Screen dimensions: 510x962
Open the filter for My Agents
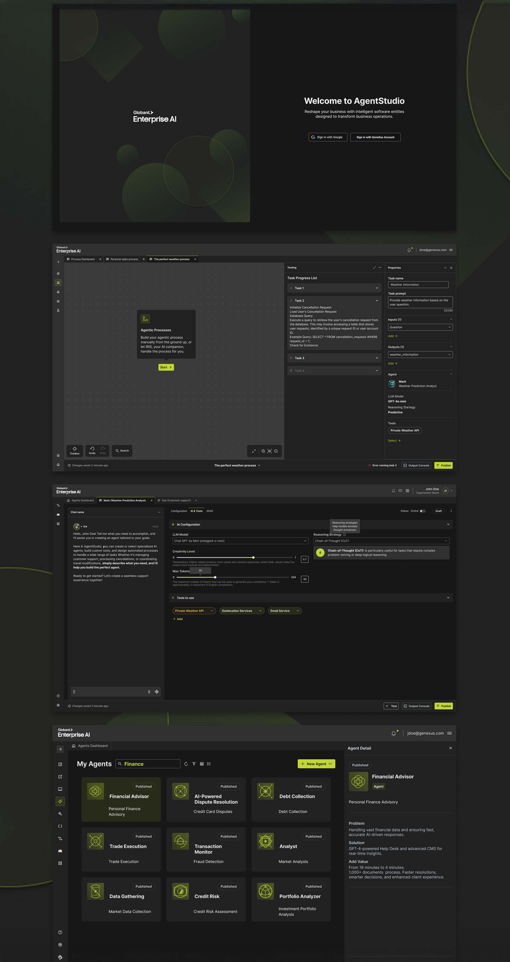194,764
